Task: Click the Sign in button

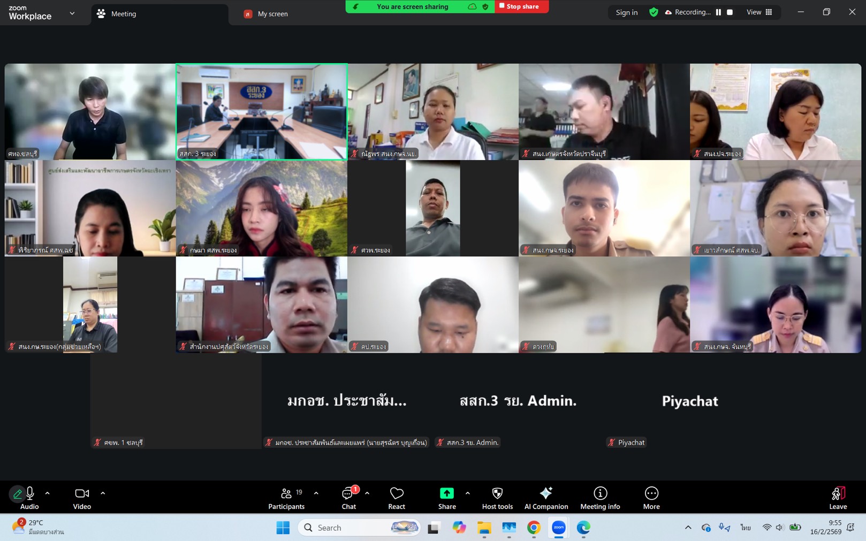Action: click(626, 12)
